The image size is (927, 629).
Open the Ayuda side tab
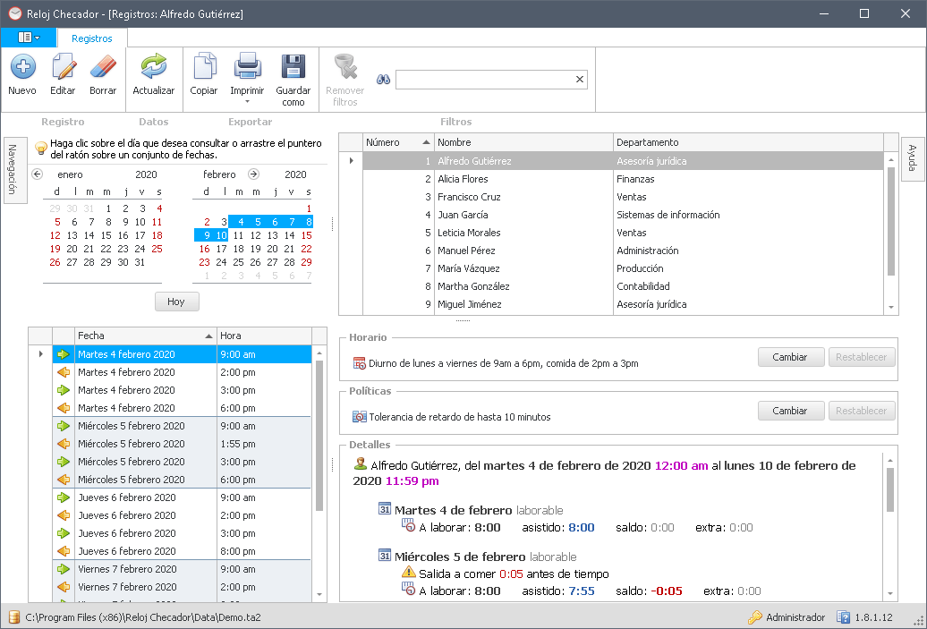coord(912,157)
